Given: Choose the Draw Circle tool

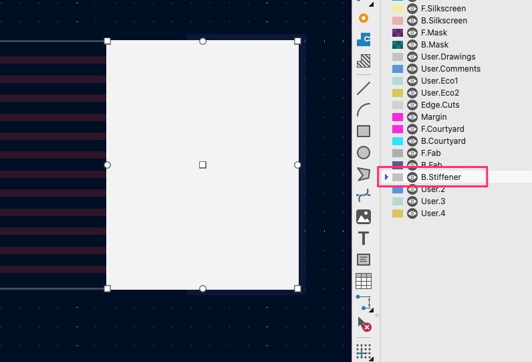Looking at the screenshot, I should tap(364, 153).
